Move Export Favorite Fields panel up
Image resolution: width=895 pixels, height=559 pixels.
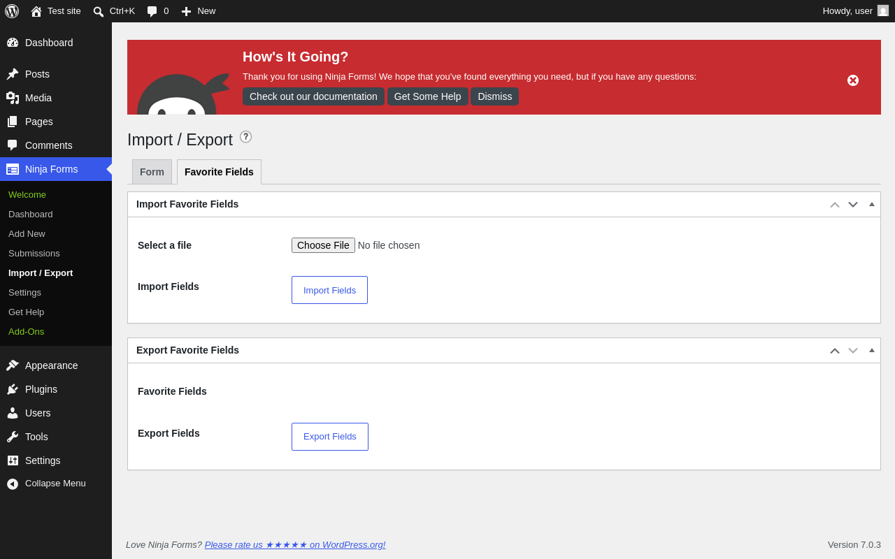(835, 351)
